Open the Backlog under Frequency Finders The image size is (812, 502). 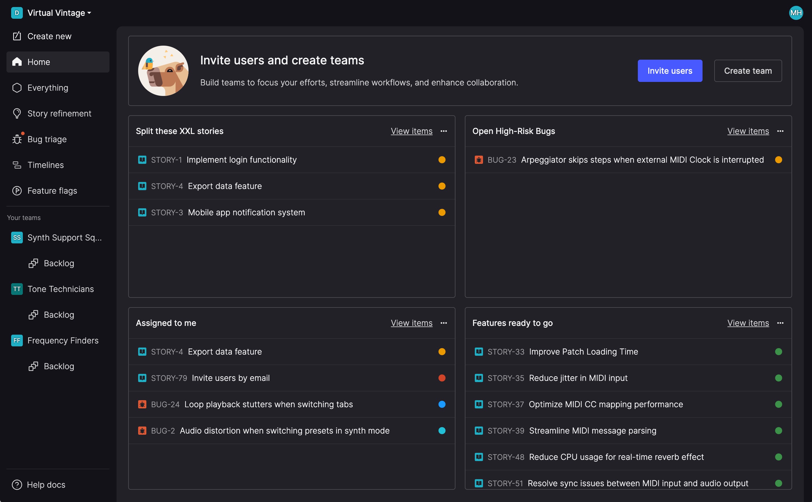[x=59, y=366]
